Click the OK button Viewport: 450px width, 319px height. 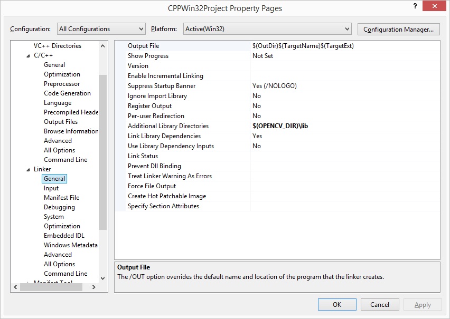click(336, 304)
